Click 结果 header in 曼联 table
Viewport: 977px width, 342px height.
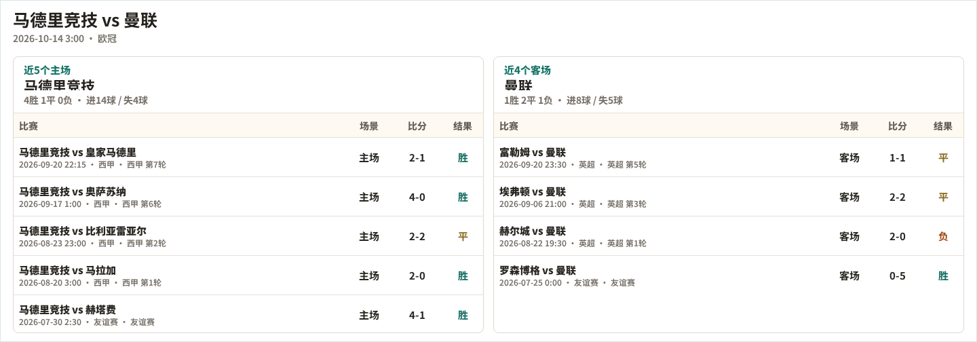(943, 126)
